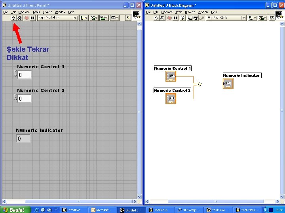Click Abort Execution in Block Diagram toolbar
This screenshot has width=285, height=213.
[x=169, y=18]
